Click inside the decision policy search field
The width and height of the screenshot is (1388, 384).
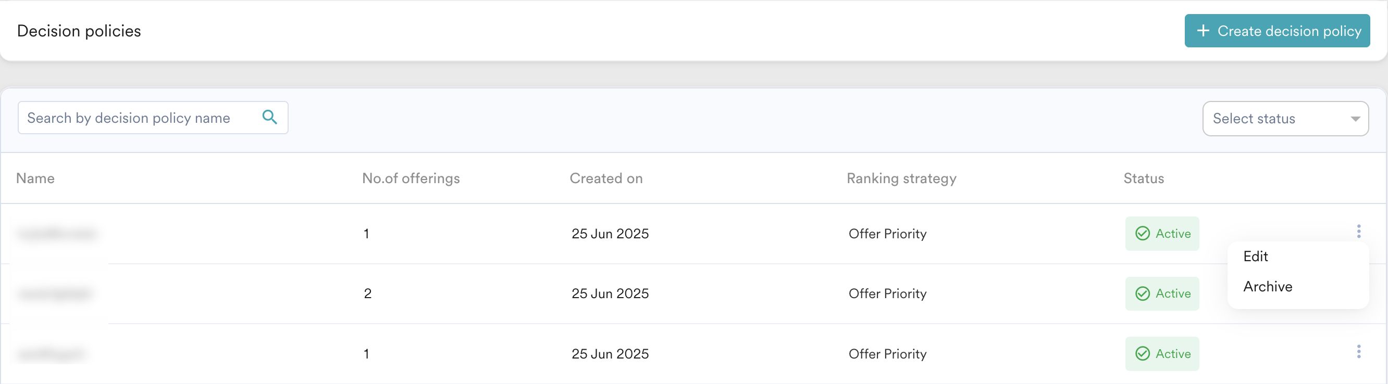tap(135, 117)
